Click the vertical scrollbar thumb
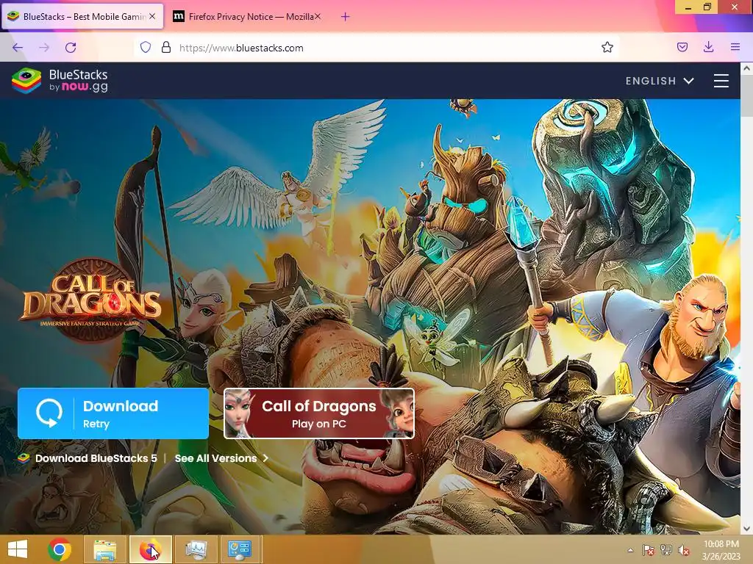The image size is (753, 564). (746, 95)
